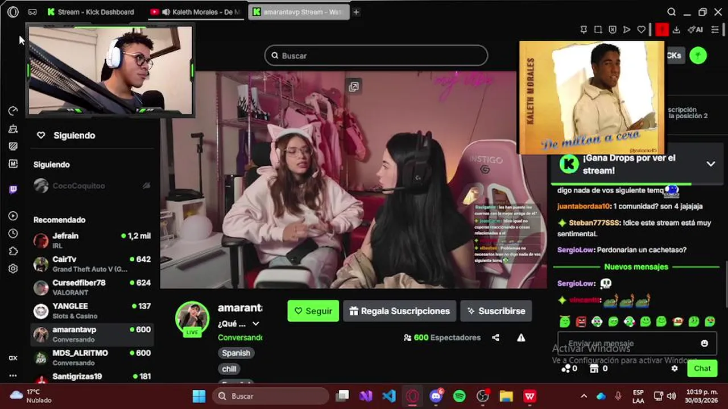This screenshot has width=728, height=409.
Task: Open the sidebar player play-circle icon
Action: pyautogui.click(x=13, y=216)
